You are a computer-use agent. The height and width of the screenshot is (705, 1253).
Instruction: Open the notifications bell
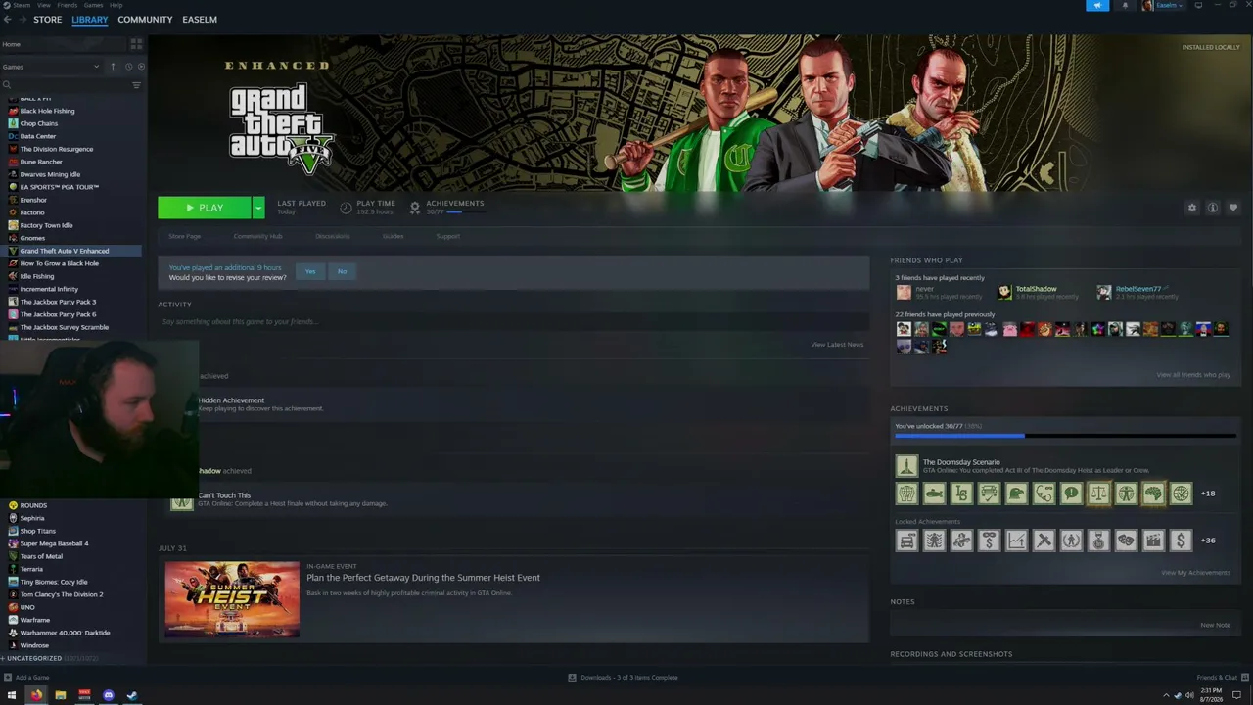click(1125, 5)
